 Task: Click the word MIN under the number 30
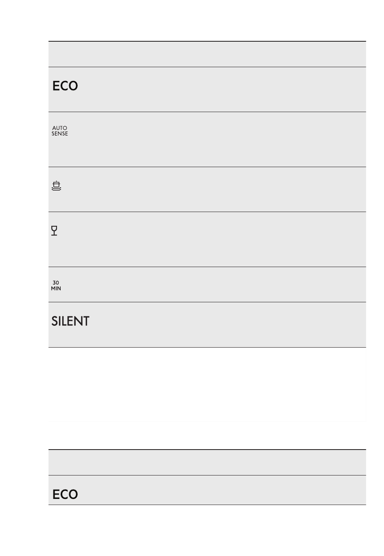[56, 289]
